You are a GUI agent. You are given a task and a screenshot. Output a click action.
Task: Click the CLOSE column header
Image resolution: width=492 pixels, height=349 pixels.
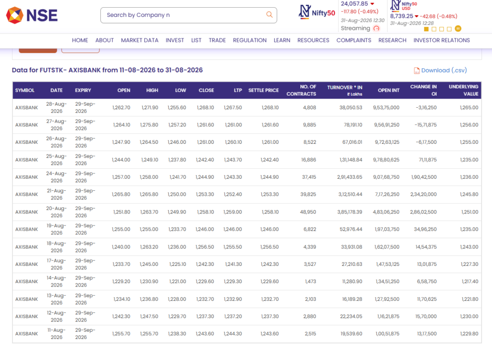coord(206,90)
